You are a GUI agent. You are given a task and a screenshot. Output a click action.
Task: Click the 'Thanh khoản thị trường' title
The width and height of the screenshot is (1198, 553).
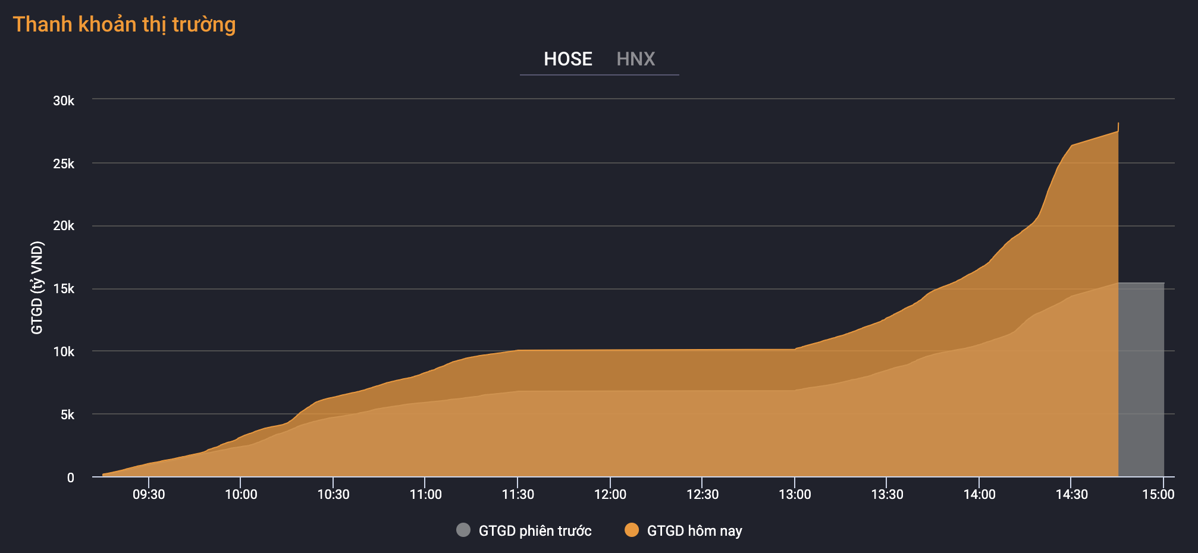(x=124, y=24)
